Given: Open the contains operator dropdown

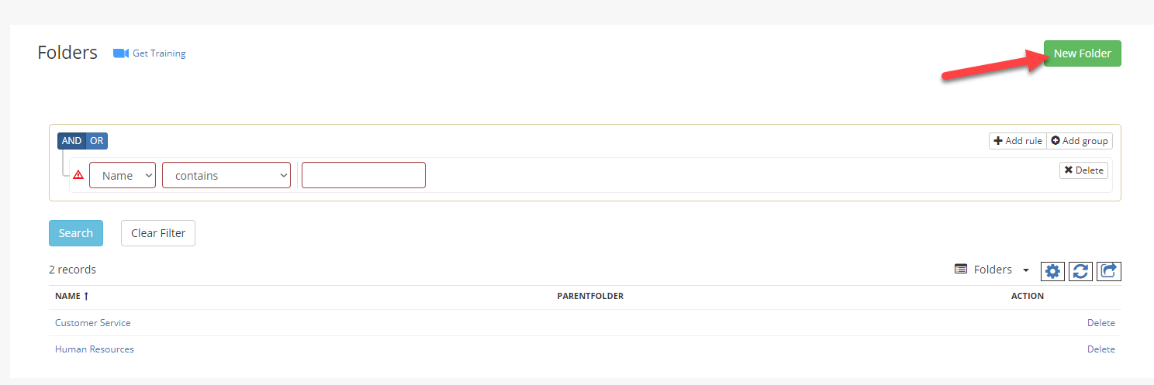Looking at the screenshot, I should click(x=226, y=175).
